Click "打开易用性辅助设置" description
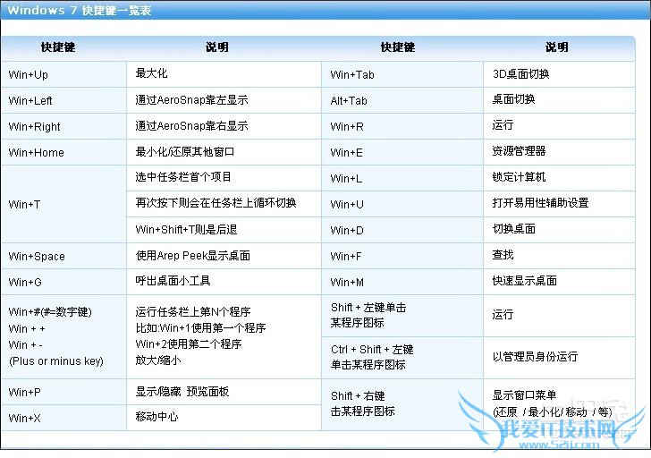The image size is (651, 458). [540, 203]
